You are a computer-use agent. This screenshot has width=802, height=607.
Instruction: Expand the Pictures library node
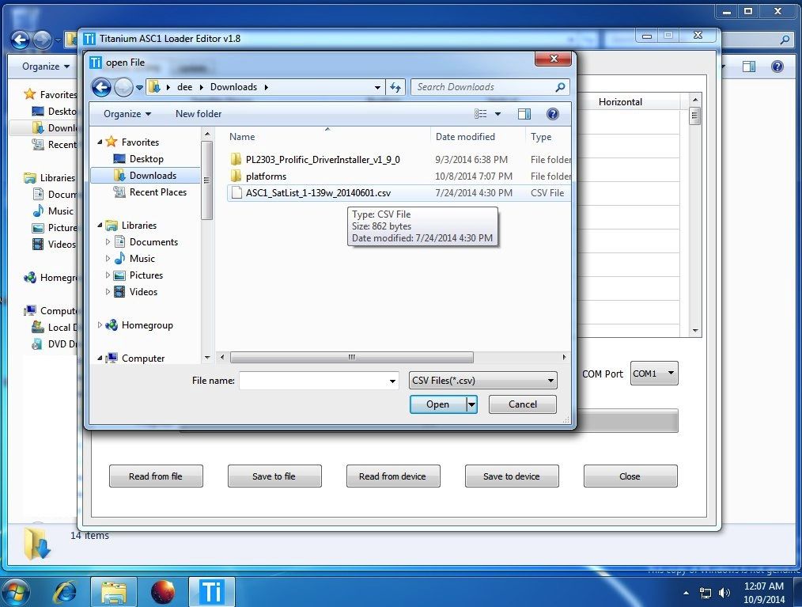[108, 275]
